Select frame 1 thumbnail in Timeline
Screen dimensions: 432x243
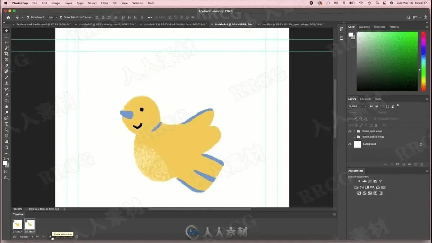point(17,224)
